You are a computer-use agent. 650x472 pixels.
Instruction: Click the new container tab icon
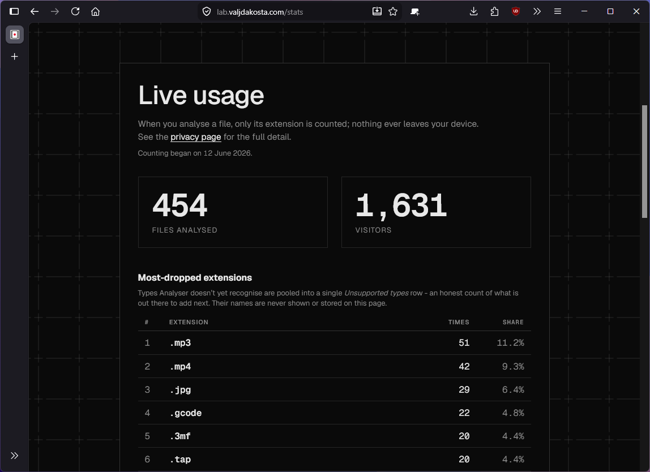(x=414, y=12)
